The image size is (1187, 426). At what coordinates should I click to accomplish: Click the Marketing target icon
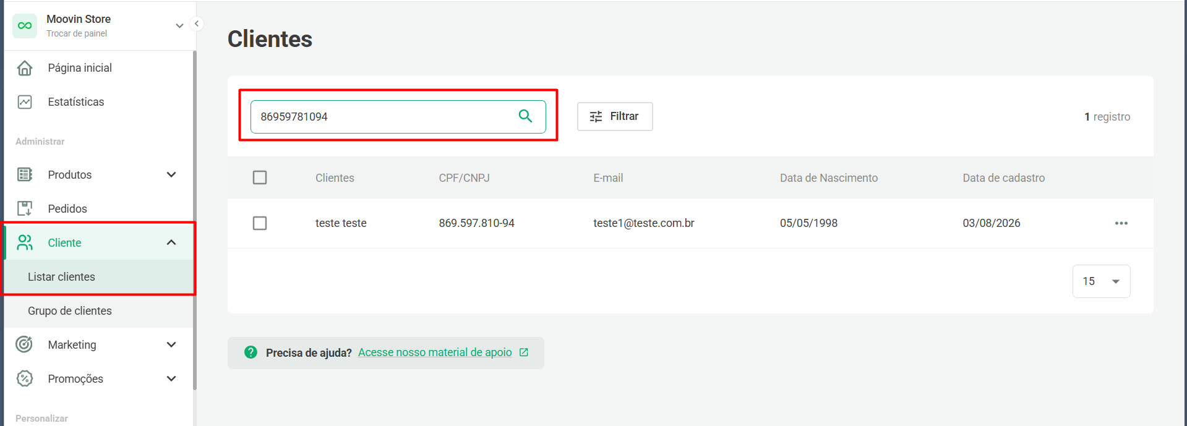click(x=25, y=345)
